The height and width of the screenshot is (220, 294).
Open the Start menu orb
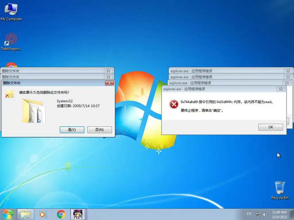(8, 214)
